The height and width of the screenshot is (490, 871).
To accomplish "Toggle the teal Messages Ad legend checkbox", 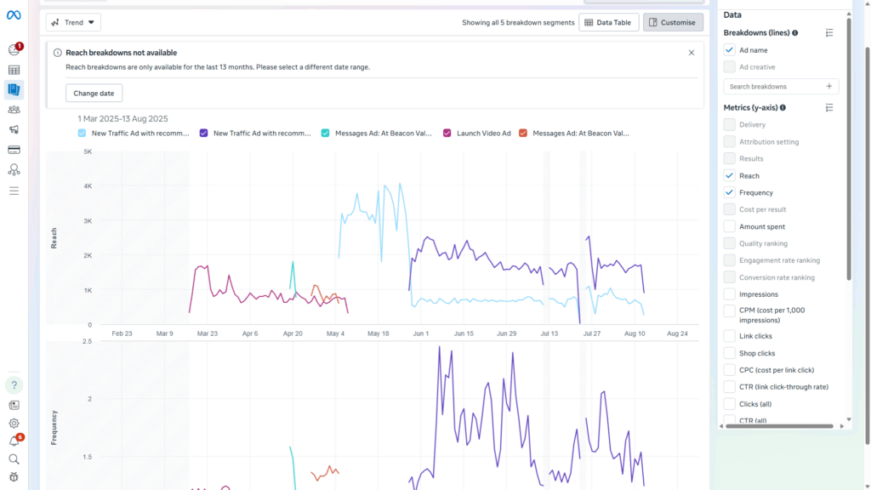I will click(x=326, y=134).
